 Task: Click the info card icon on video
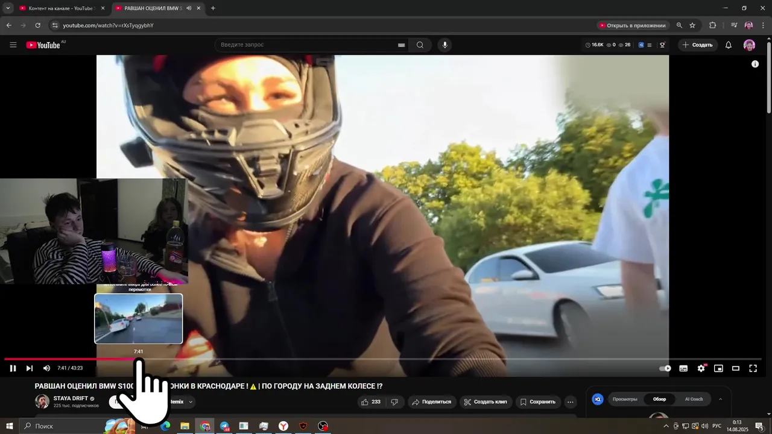755,64
